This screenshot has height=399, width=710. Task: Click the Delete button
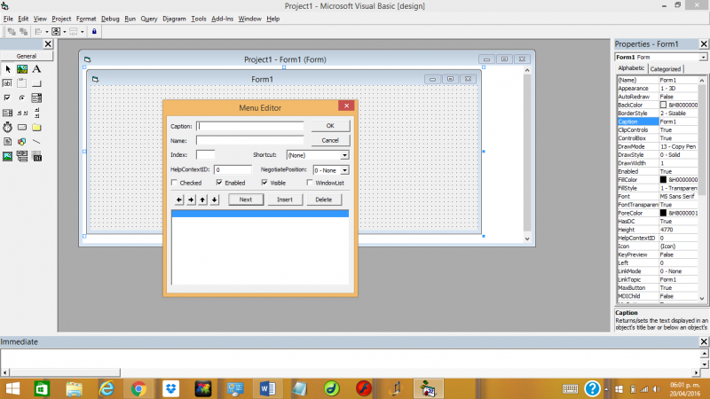324,199
